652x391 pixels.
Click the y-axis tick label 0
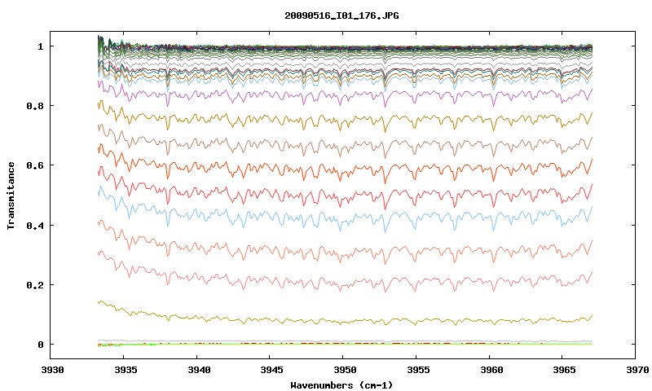(x=40, y=345)
